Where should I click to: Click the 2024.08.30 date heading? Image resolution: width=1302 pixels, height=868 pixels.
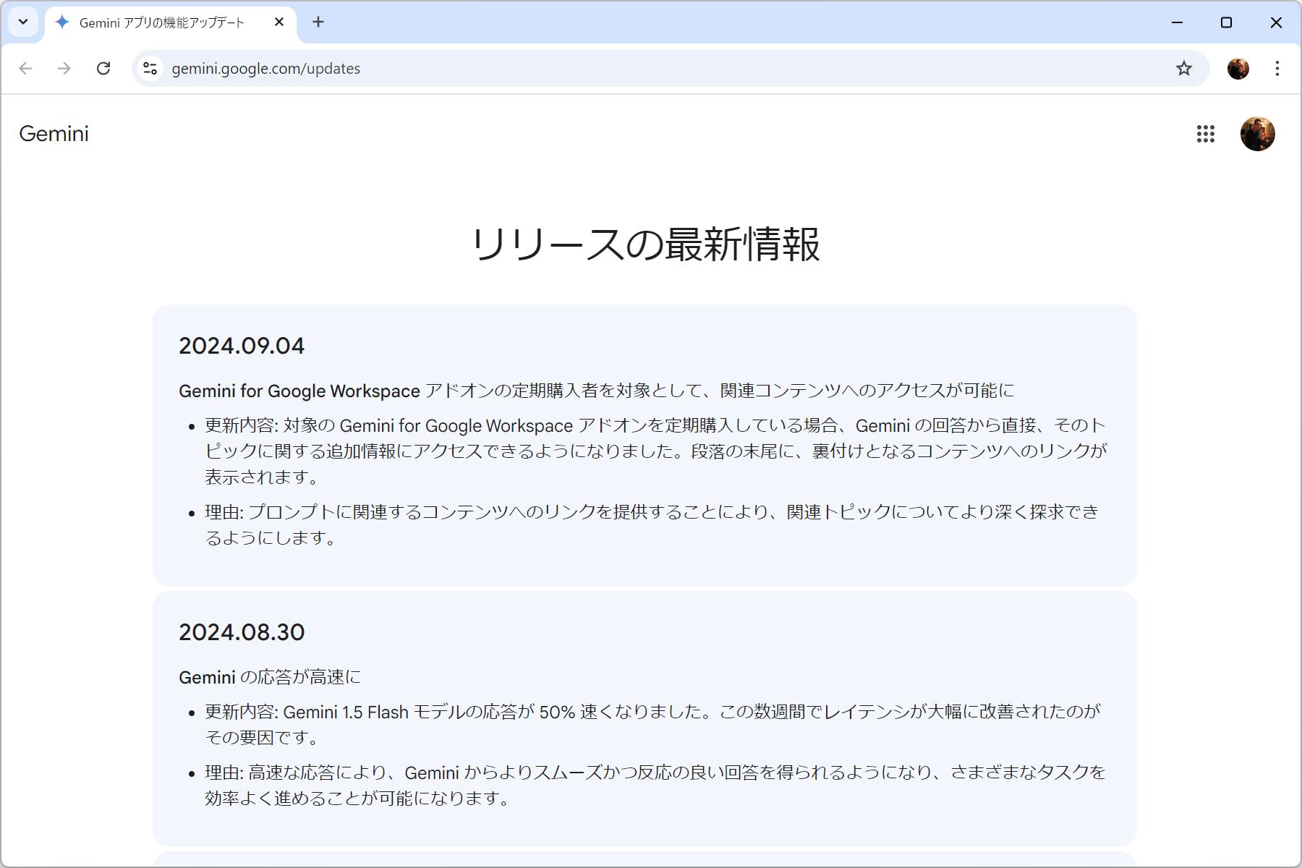coord(242,632)
